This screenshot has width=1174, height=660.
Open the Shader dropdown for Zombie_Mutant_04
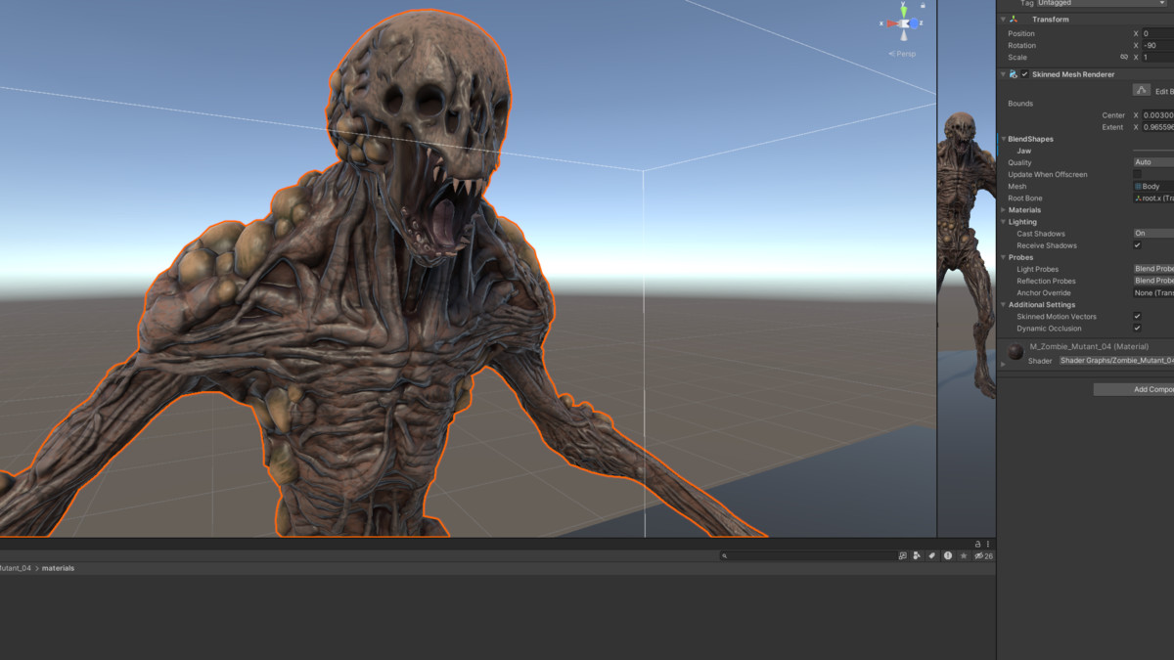pyautogui.click(x=1116, y=361)
